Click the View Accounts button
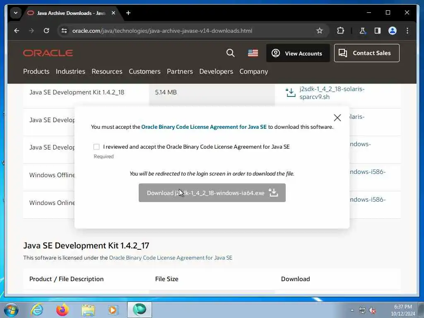 coord(298,53)
